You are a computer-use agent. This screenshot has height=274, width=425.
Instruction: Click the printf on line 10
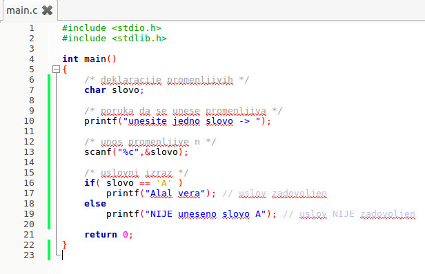101,121
